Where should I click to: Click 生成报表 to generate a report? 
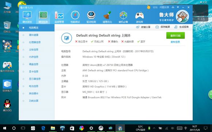[x=181, y=27]
